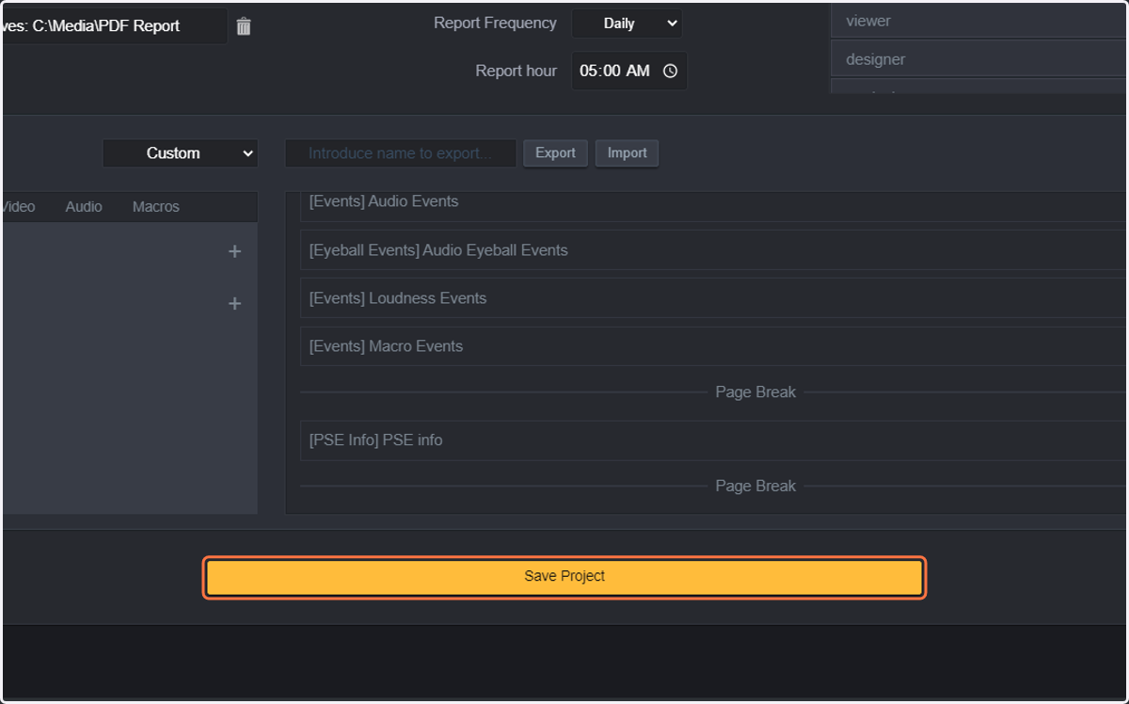Open the clock picker in Report hour

point(670,72)
